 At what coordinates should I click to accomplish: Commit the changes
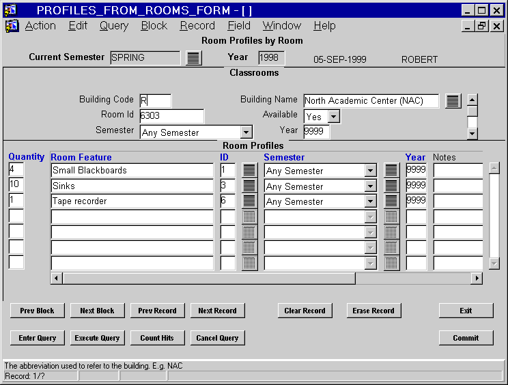466,338
